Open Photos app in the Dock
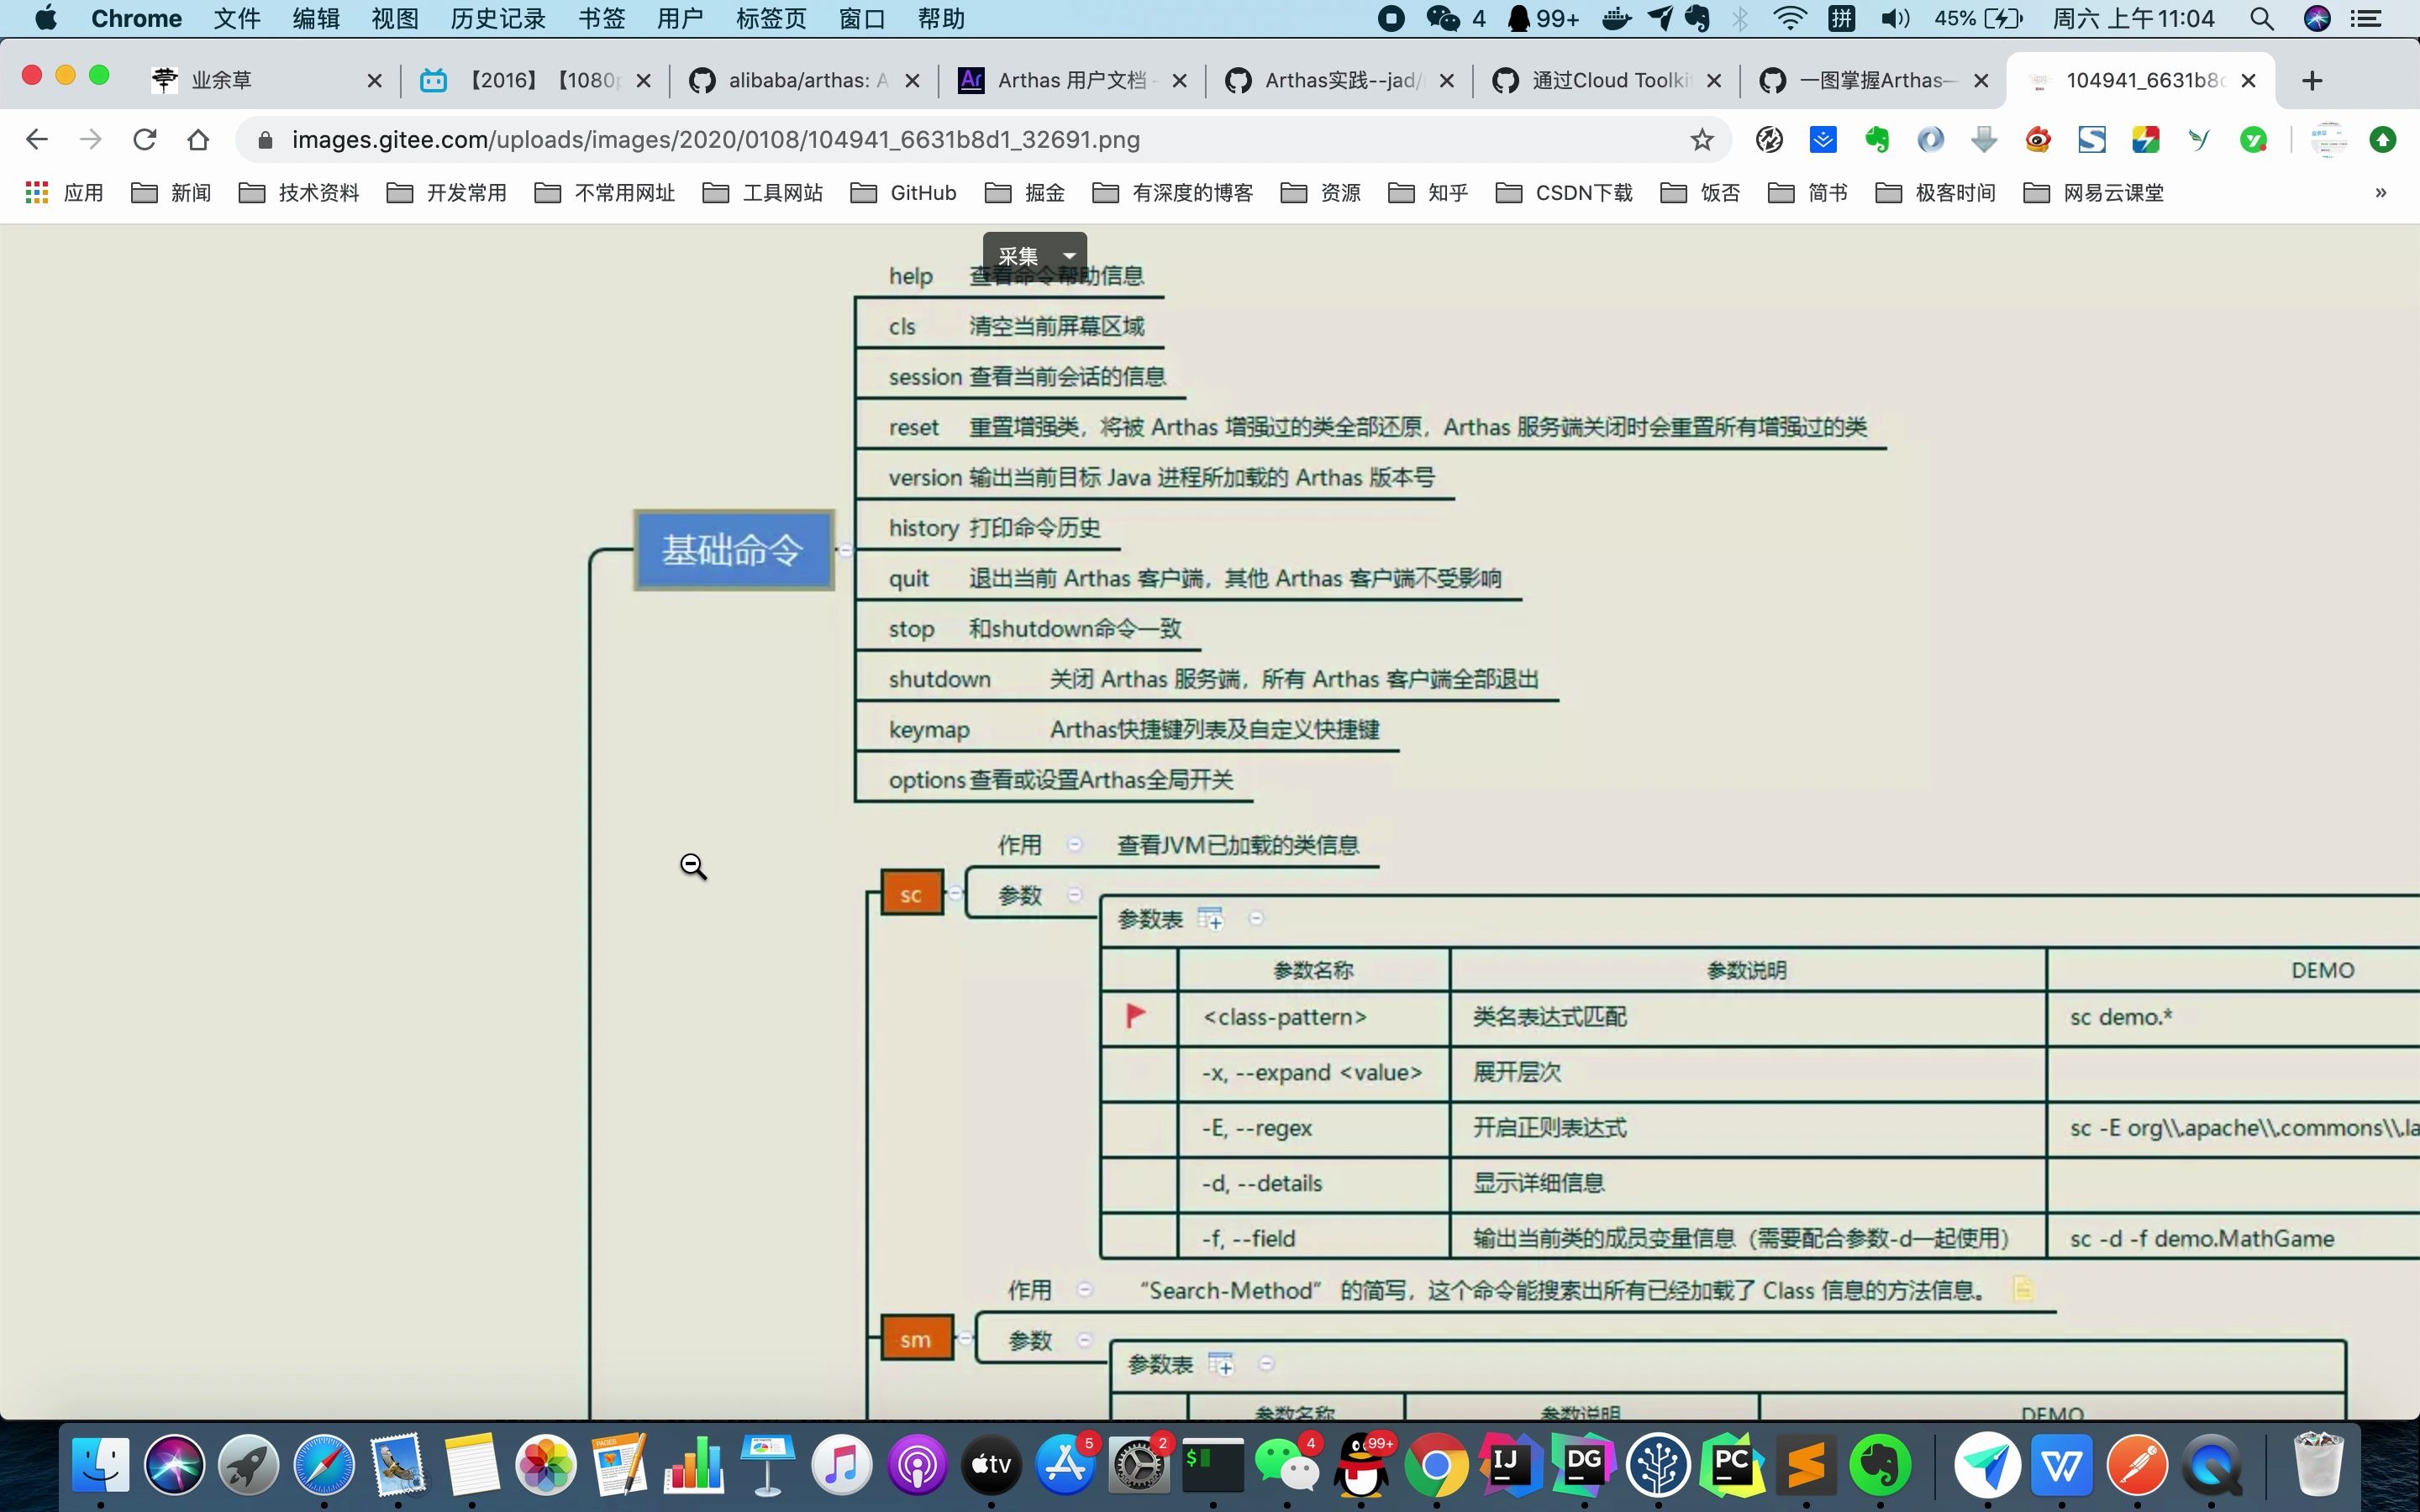Screen dimensions: 2420x1512 tap(546, 1466)
